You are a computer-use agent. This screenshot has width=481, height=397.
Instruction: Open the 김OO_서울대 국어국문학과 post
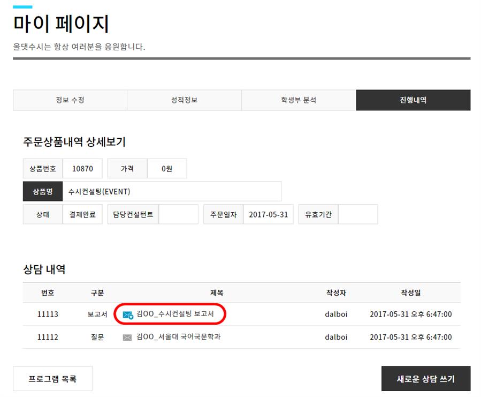pos(178,337)
